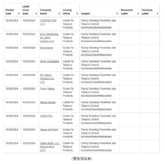This screenshot has width=165, height=164.
Task: Sort by Subject column arrows
Action: 117,13
